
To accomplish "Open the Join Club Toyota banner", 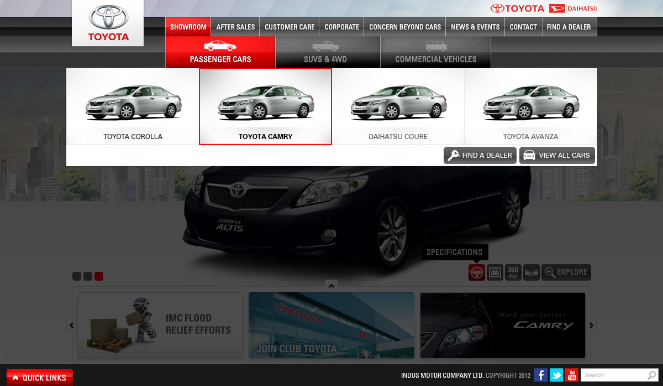I will click(x=331, y=325).
